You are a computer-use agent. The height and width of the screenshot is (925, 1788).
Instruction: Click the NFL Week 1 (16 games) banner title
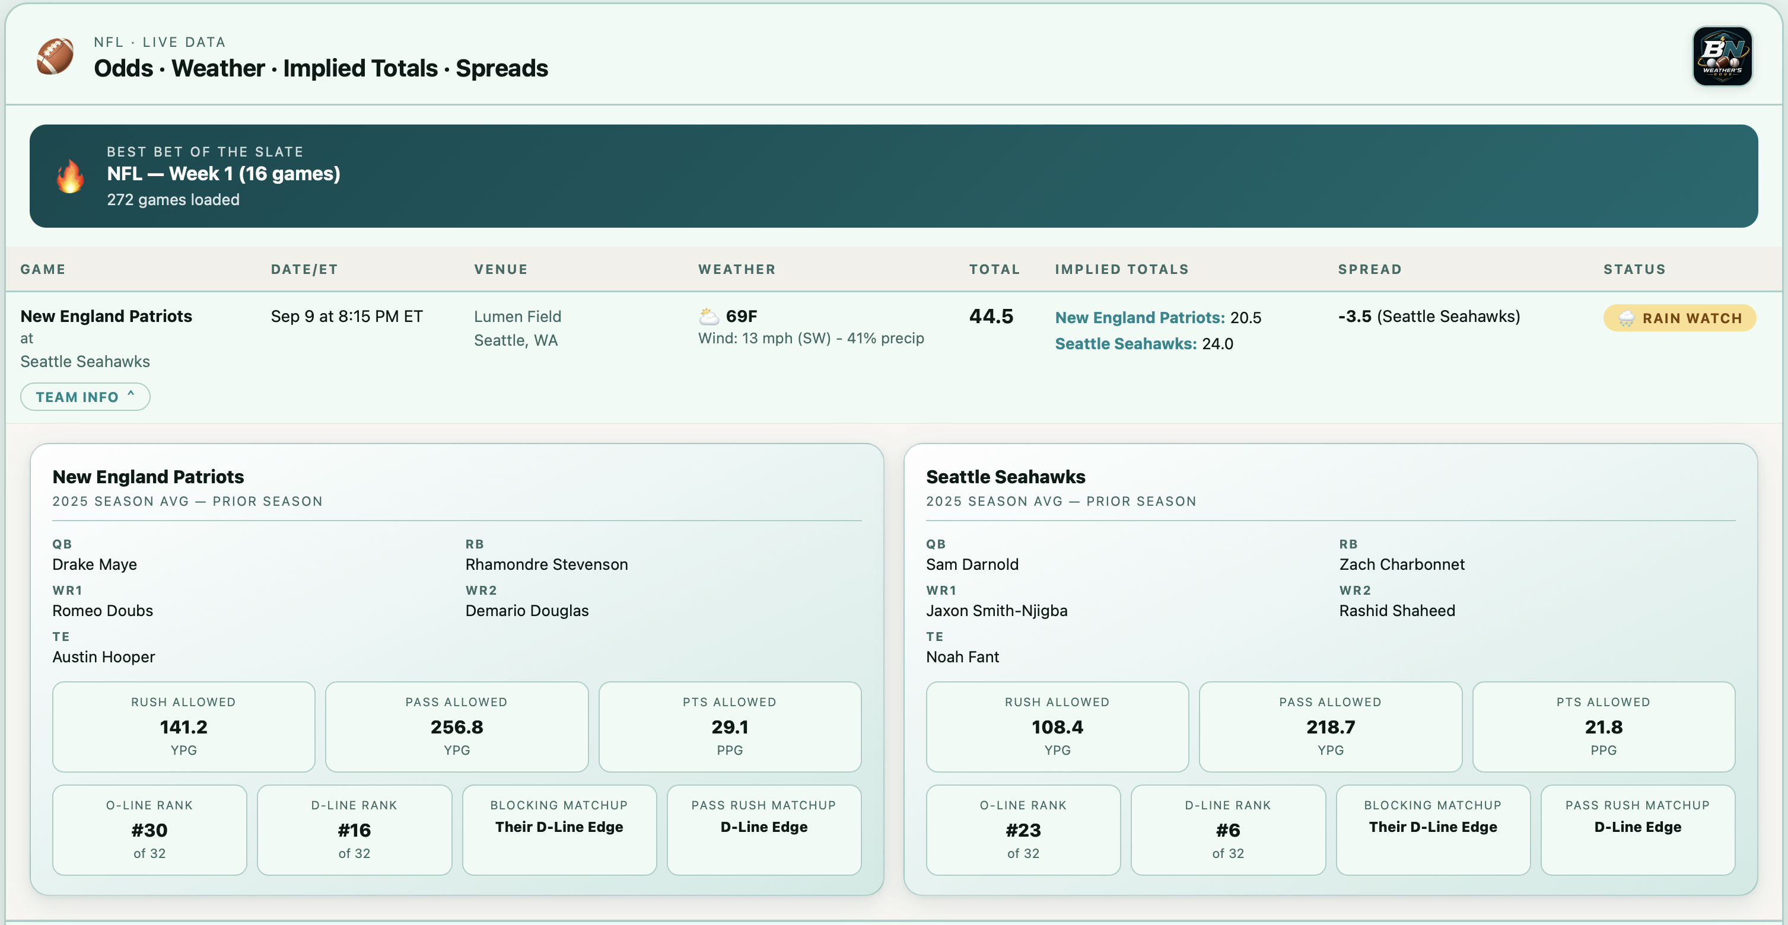(223, 174)
